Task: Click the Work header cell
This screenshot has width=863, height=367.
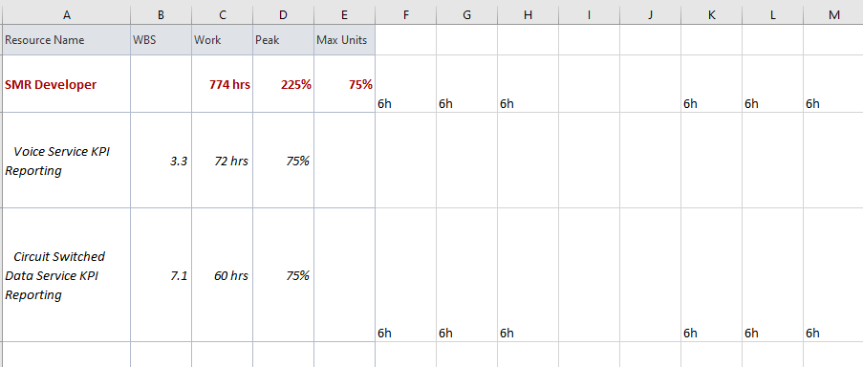Action: [223, 40]
